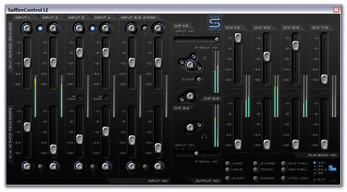Click Input 1 monitor pan knob at top
Viewport: 347px width, 192px height.
coord(27,28)
